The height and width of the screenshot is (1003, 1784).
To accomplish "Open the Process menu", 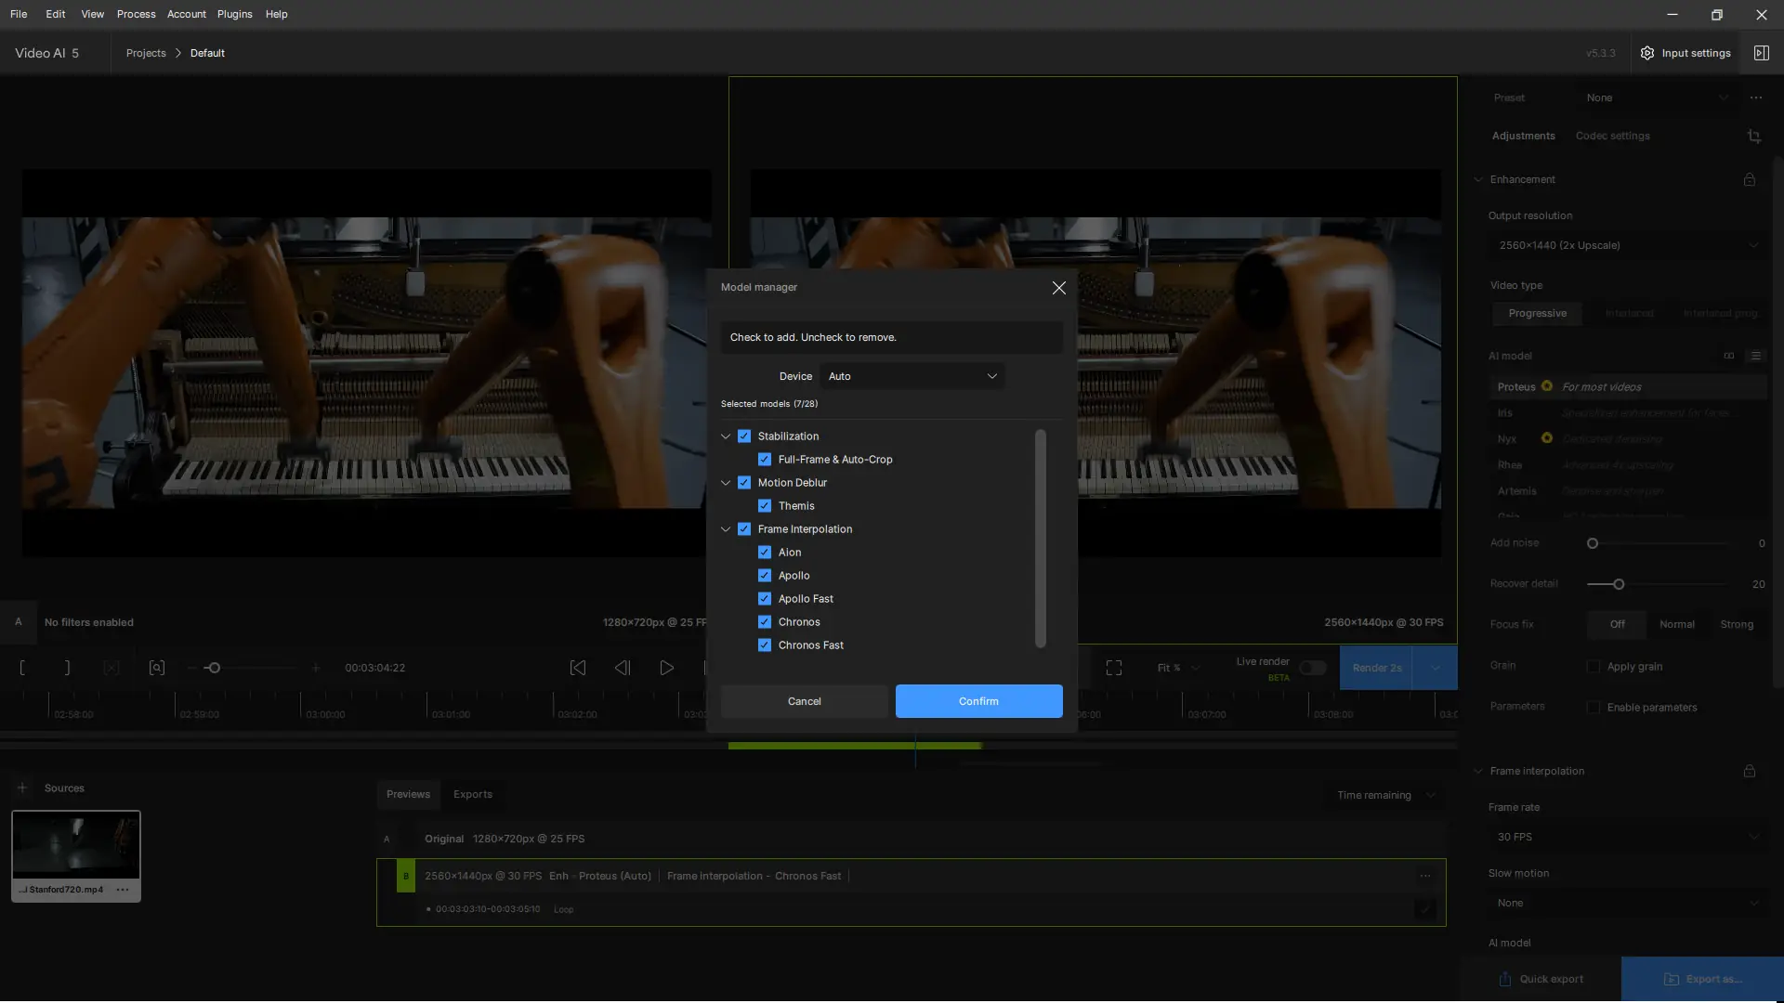I will [x=136, y=14].
